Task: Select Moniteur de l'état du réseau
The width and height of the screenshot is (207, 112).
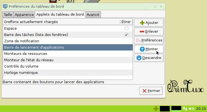Action: pos(68,60)
